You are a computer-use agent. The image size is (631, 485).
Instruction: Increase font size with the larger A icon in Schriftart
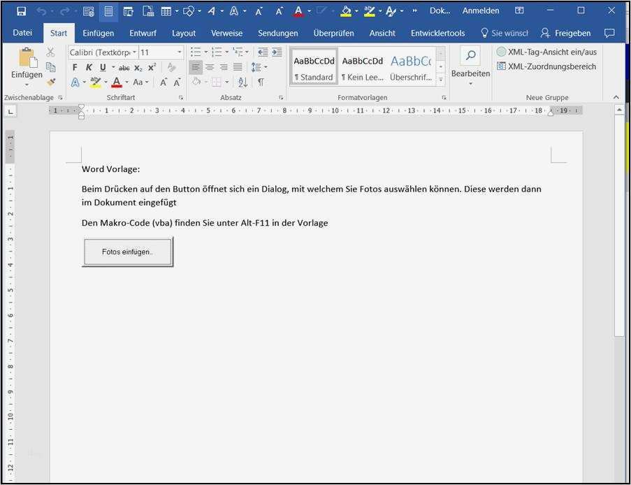coord(163,82)
